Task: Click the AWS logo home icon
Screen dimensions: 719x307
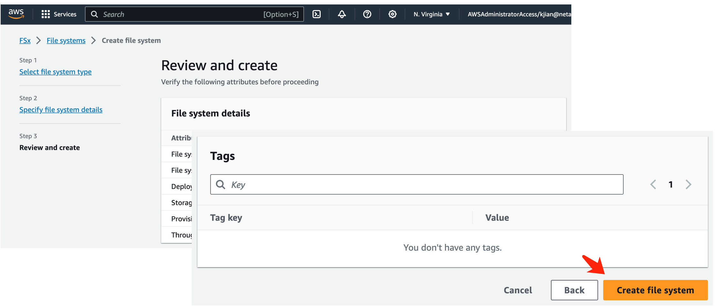Action: [x=16, y=14]
